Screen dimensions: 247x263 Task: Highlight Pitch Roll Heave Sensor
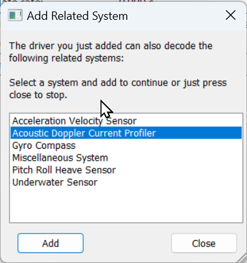pos(126,170)
